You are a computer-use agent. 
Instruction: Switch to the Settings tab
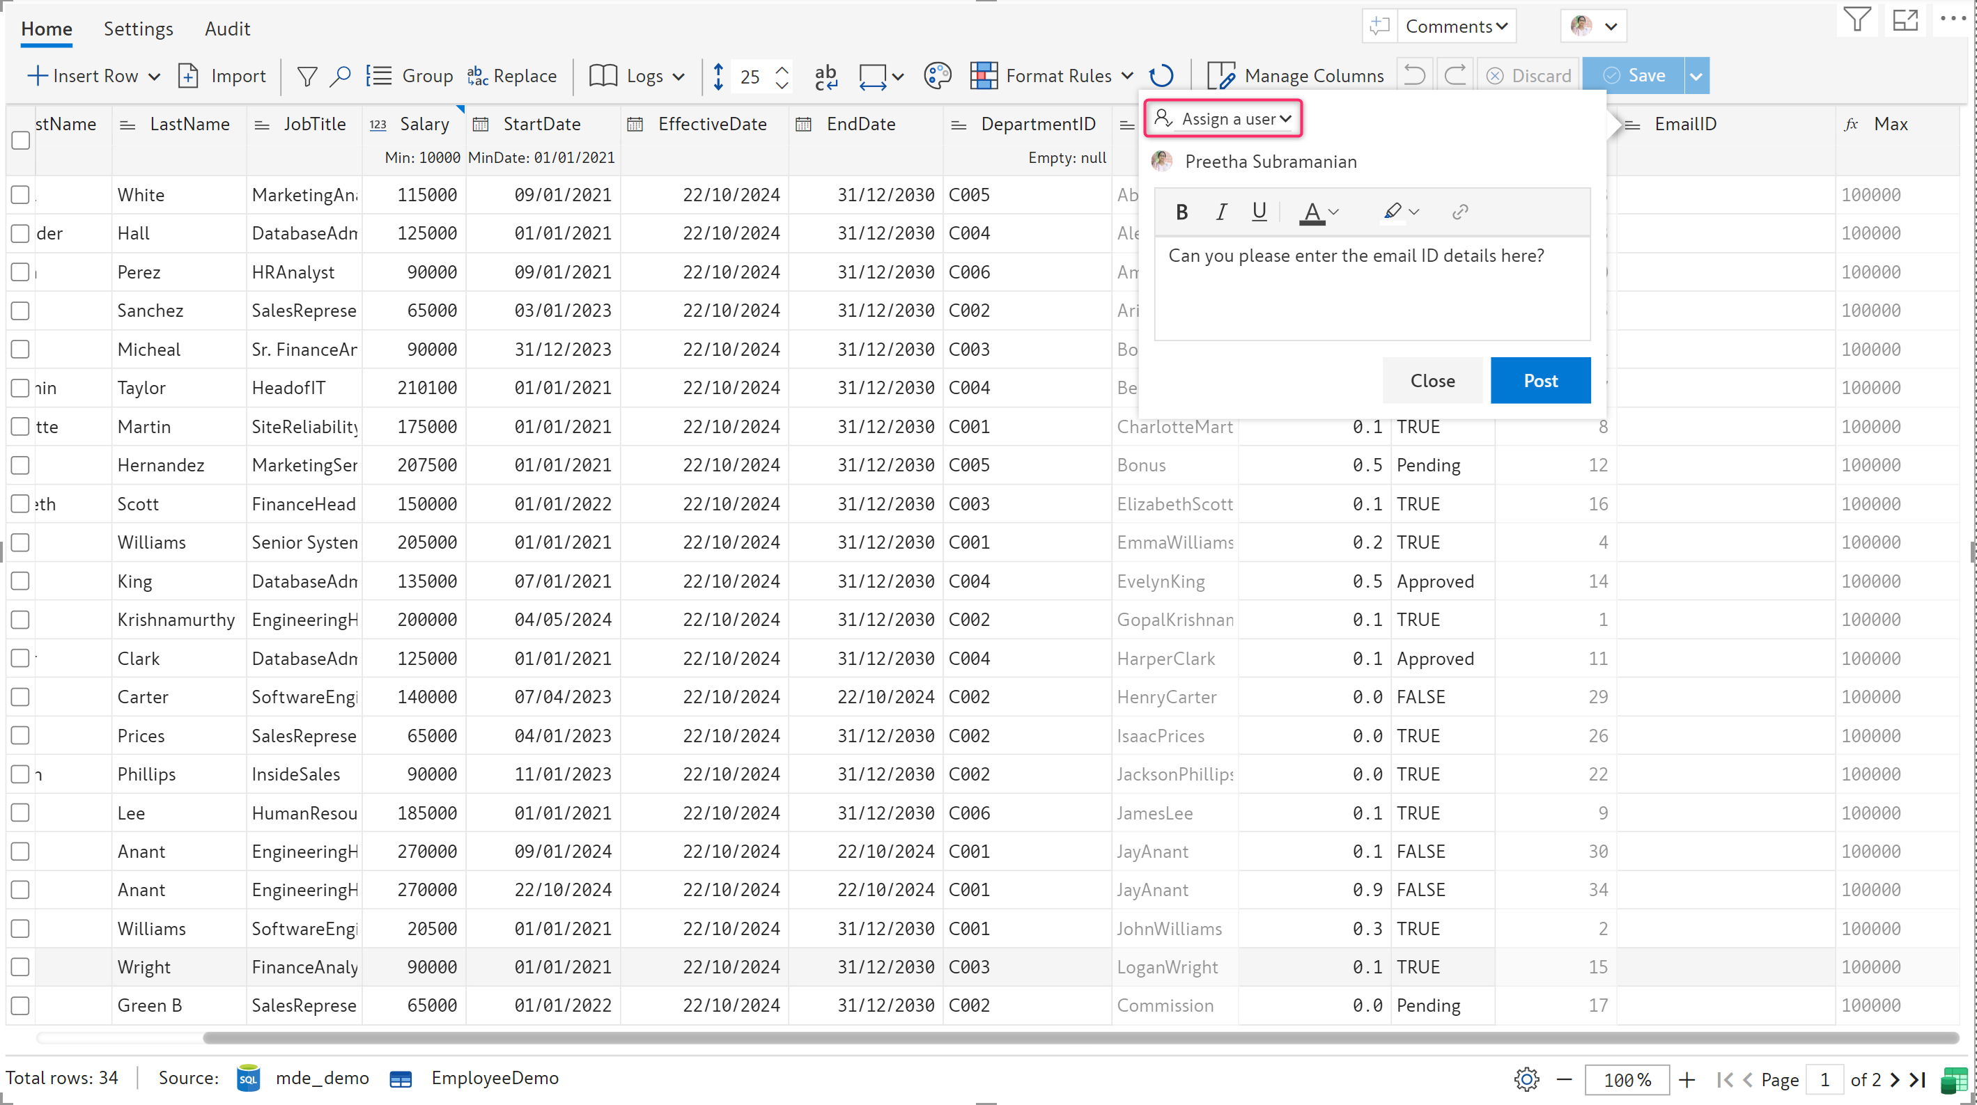tap(138, 29)
